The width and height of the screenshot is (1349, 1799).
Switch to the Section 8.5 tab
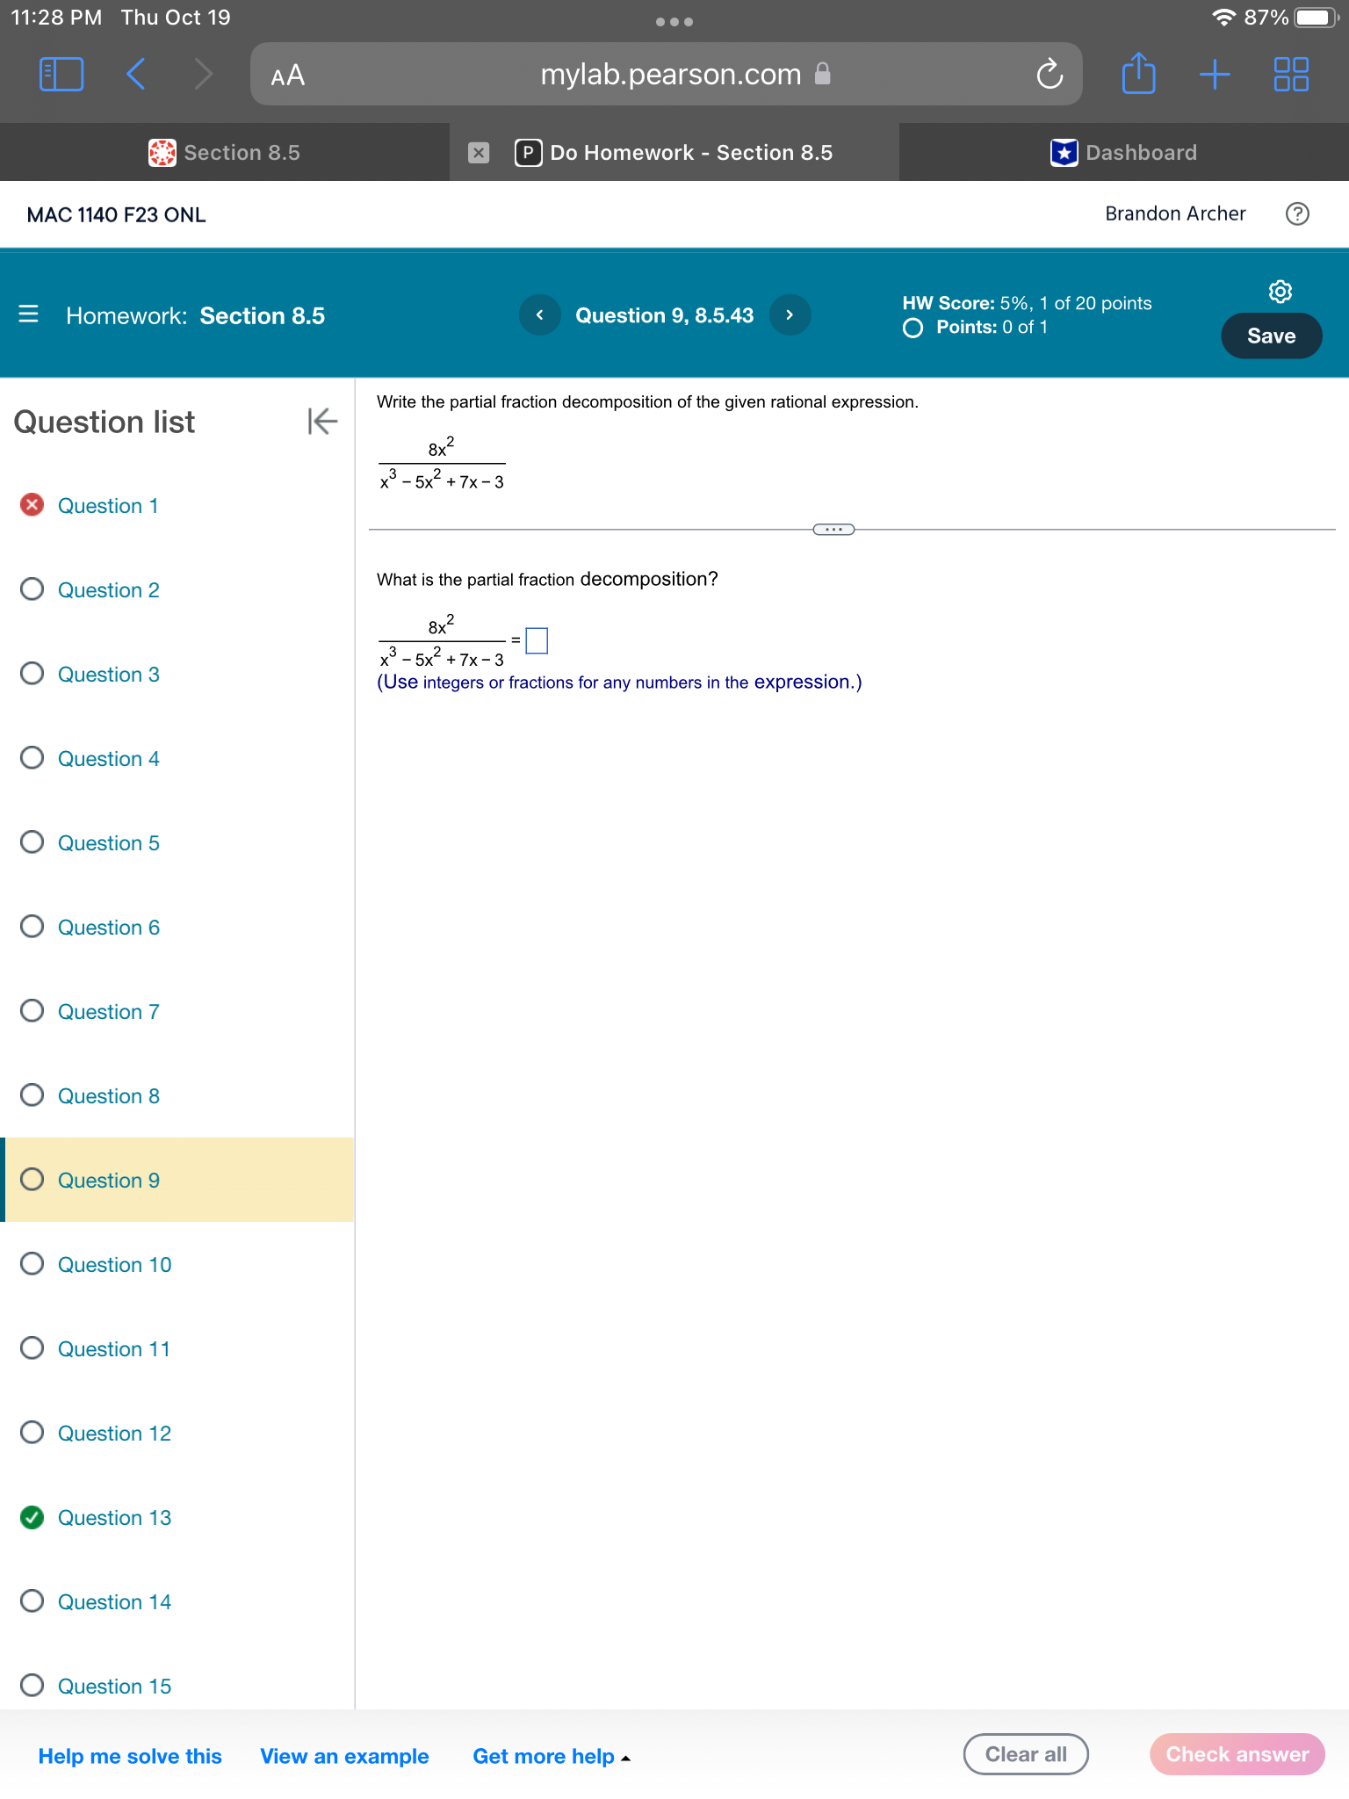point(225,153)
